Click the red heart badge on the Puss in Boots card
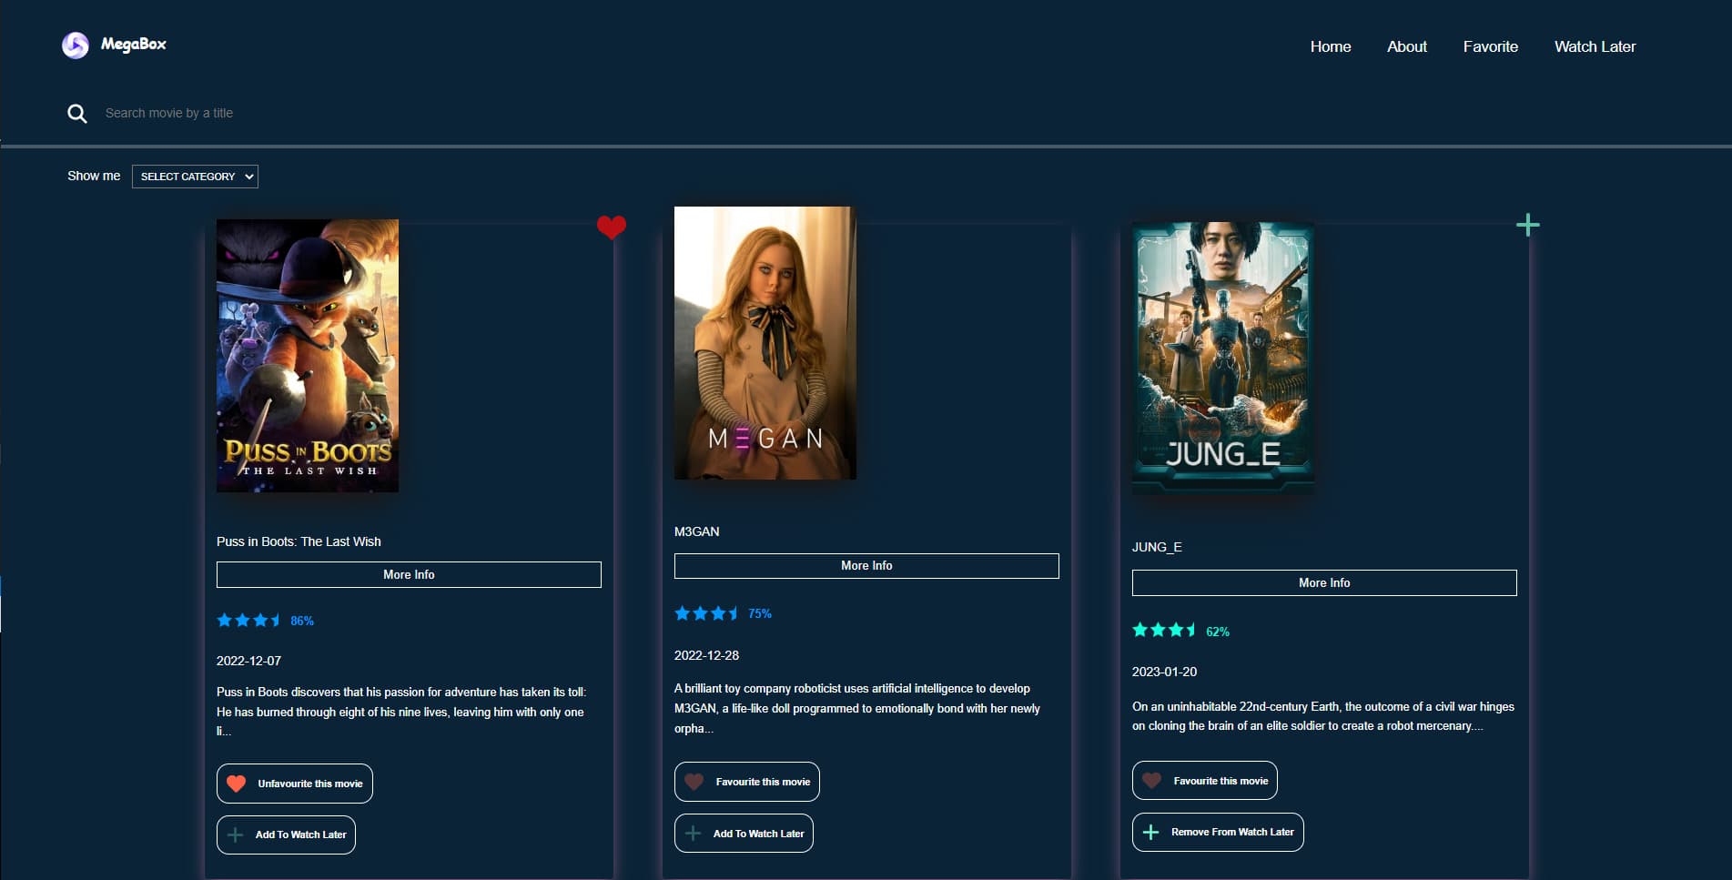This screenshot has width=1732, height=880. (612, 227)
